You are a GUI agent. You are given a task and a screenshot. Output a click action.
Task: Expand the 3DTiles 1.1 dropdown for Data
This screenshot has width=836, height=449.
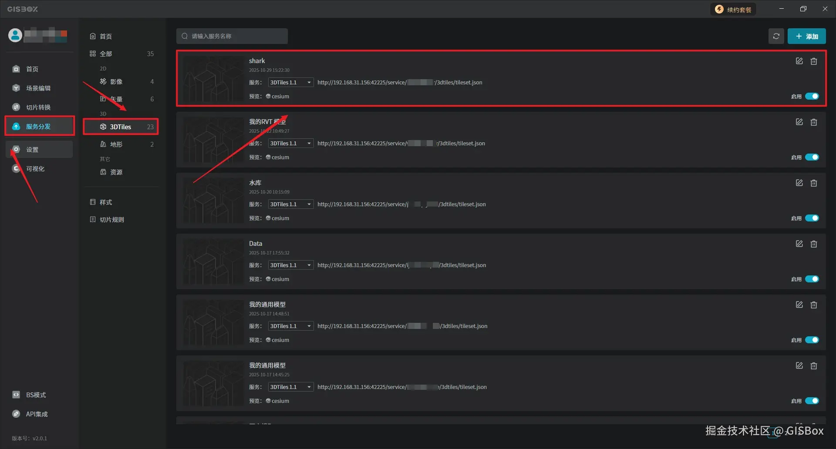tap(291, 265)
